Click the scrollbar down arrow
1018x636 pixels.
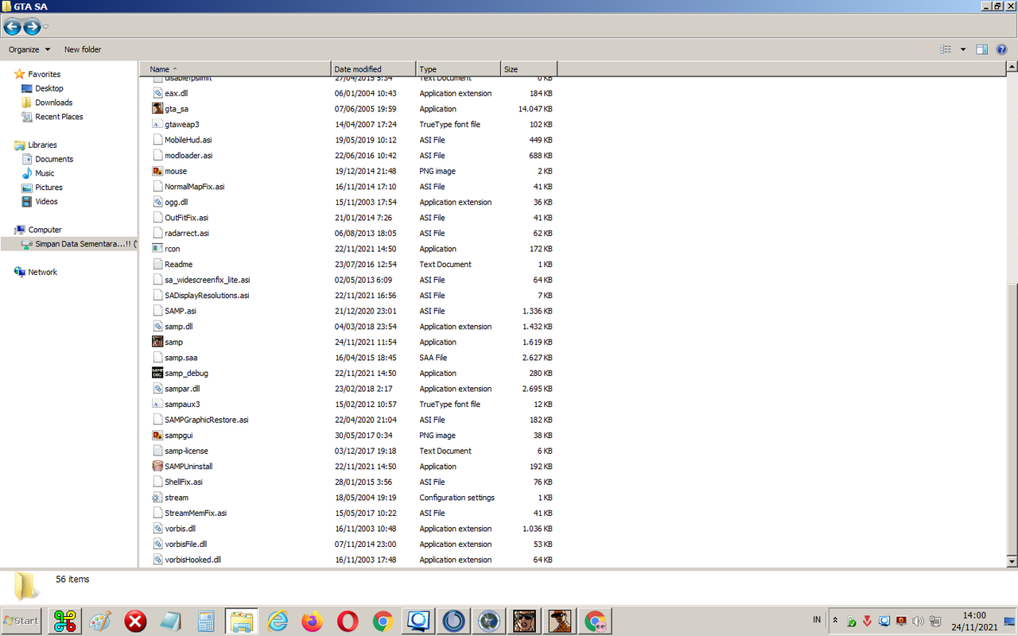pyautogui.click(x=1012, y=562)
